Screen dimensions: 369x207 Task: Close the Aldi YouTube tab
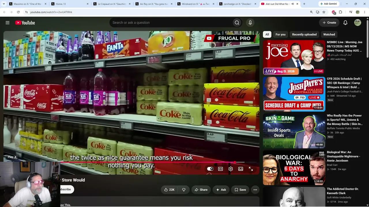coord(297,4)
